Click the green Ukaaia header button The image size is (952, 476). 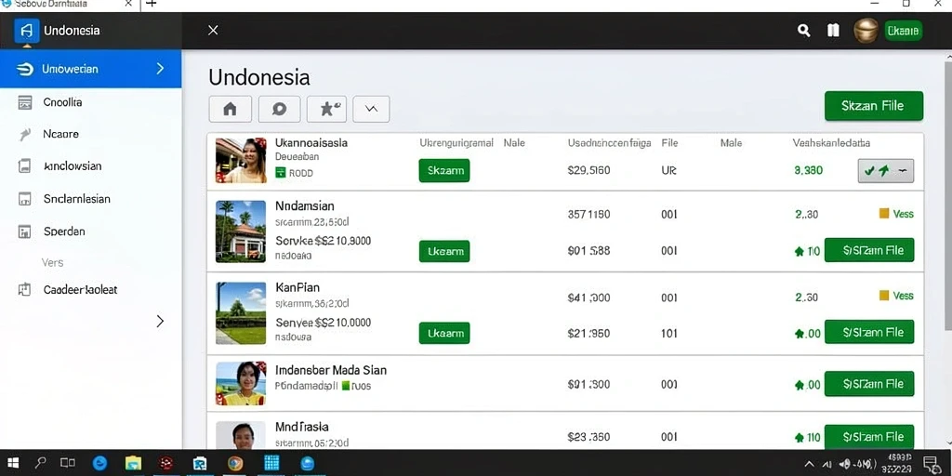(902, 31)
